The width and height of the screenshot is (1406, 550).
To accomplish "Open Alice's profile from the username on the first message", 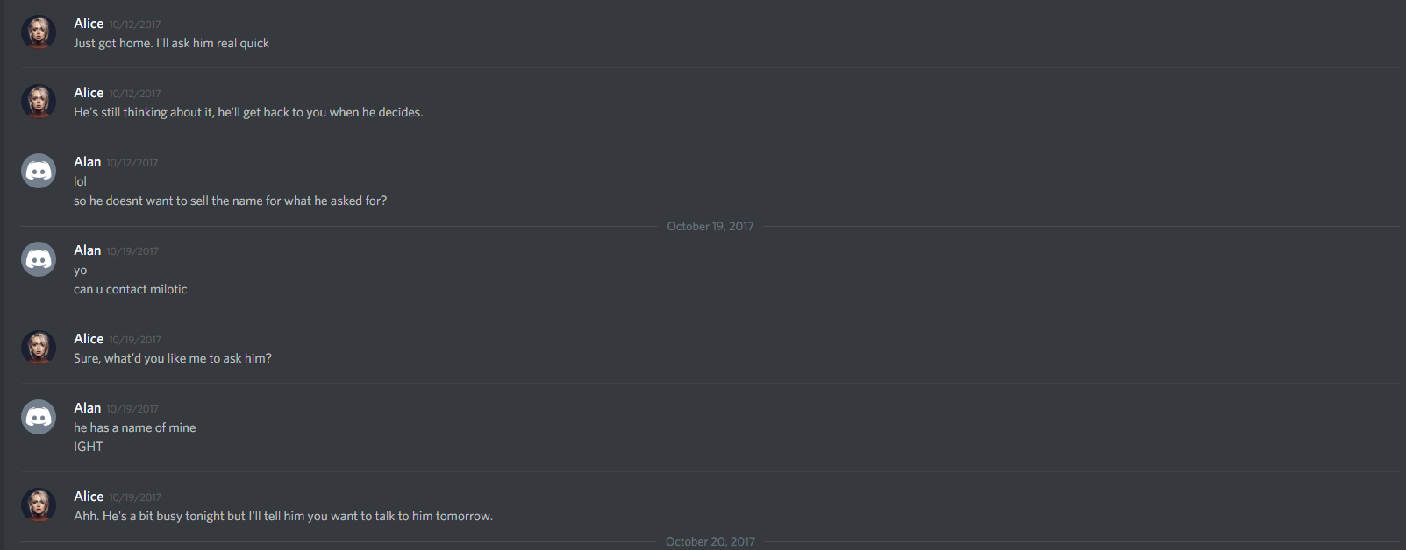I will coord(89,24).
